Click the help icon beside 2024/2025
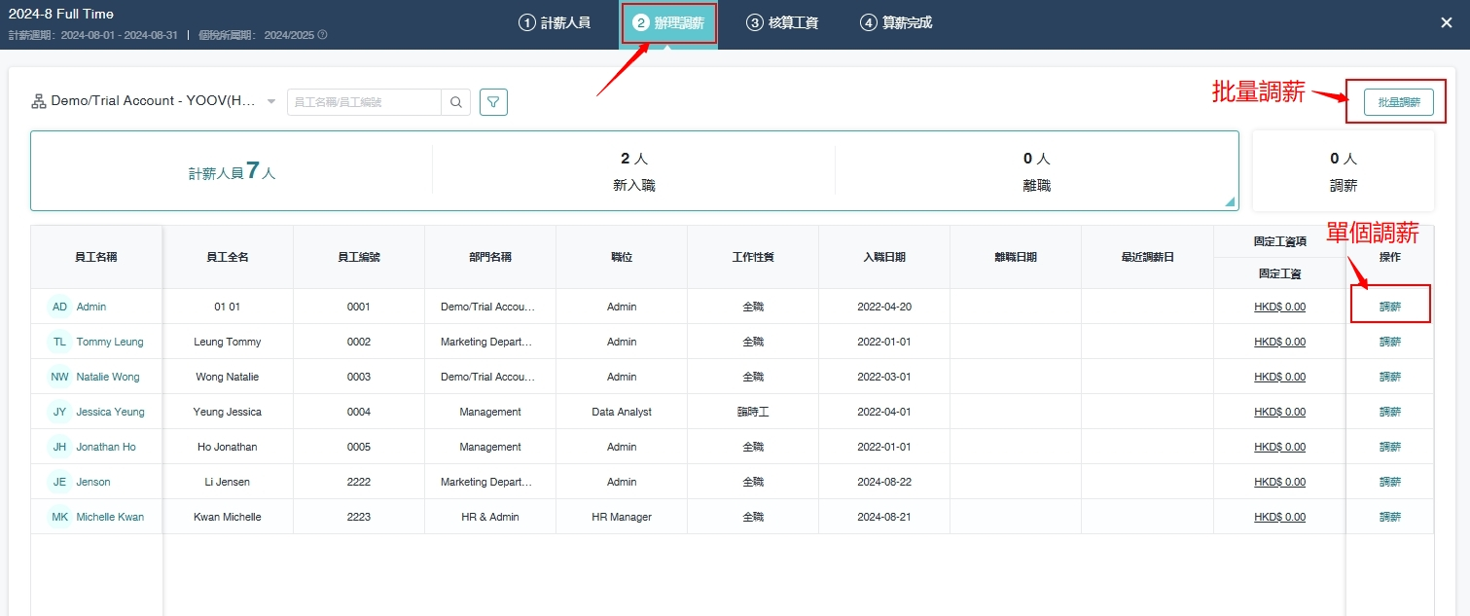 322,35
